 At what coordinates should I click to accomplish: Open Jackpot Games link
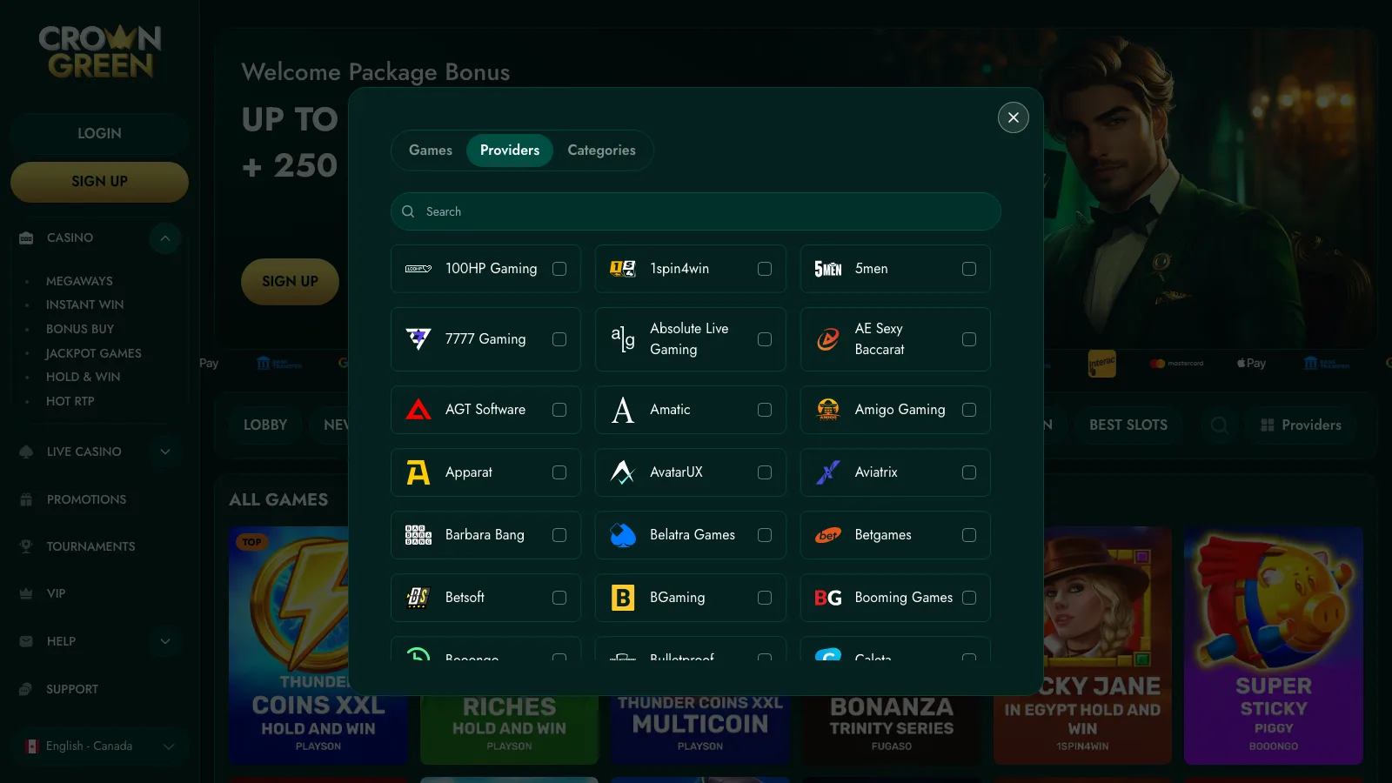93,353
